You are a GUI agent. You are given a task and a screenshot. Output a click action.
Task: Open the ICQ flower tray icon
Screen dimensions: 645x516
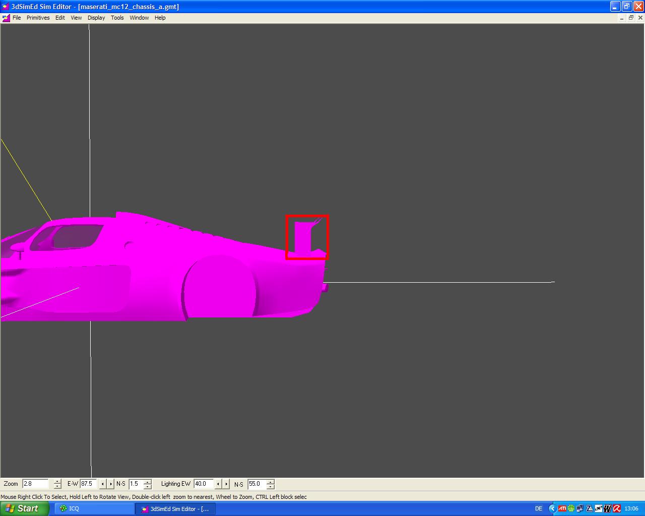[x=571, y=508]
